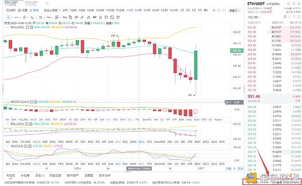Select the triangle shape drawing tool

click(32, 17)
